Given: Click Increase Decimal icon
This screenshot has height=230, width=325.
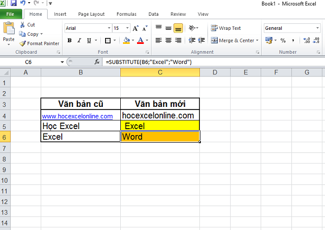Looking at the screenshot, I should [307, 41].
